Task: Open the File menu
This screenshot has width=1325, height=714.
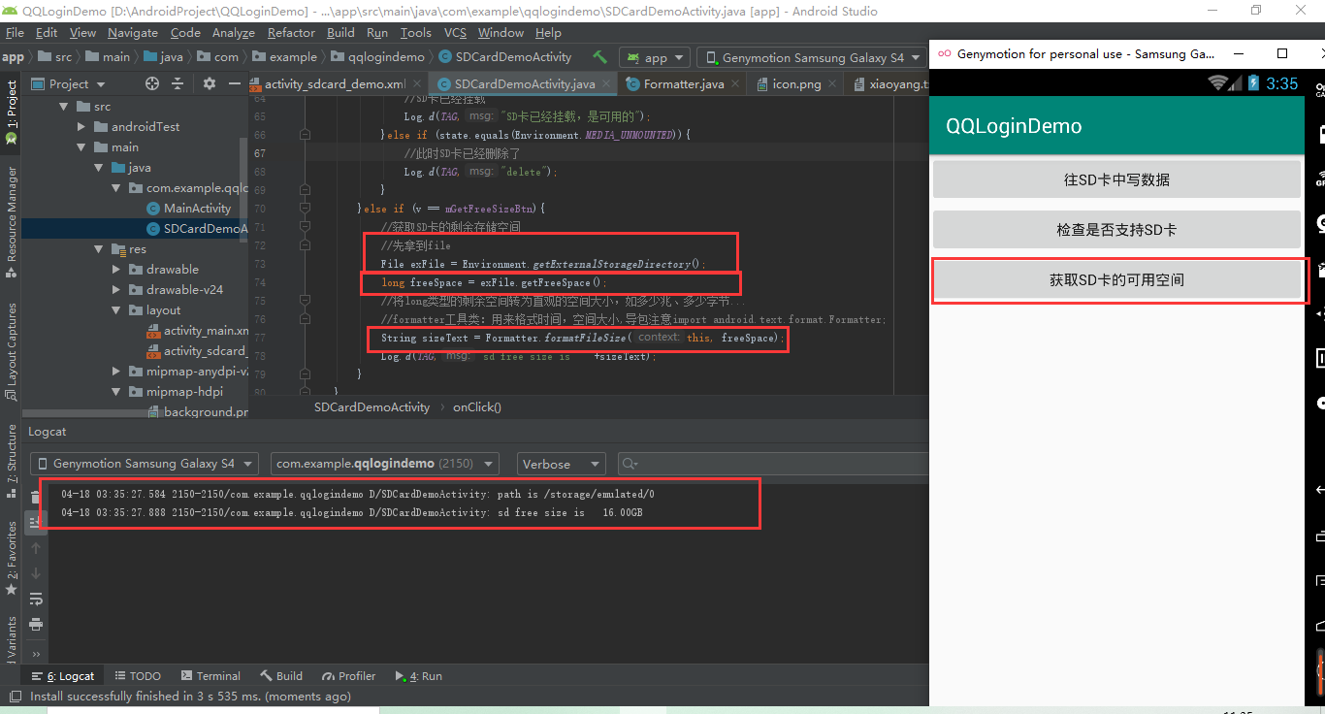Action: point(15,32)
